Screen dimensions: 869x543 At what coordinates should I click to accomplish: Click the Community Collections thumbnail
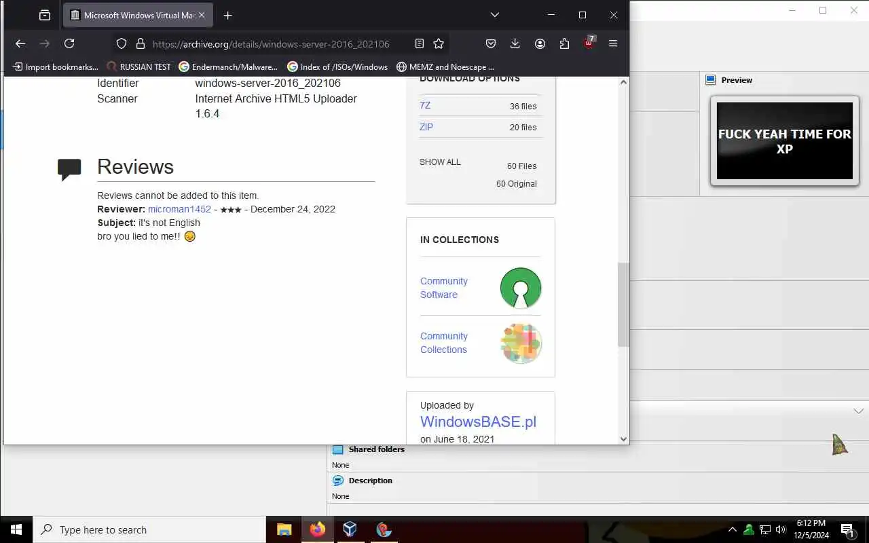click(x=521, y=343)
